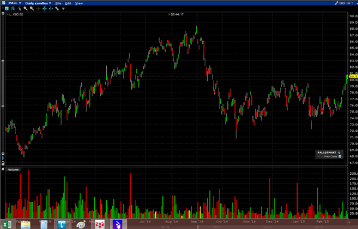Click the wrench icon in title bar
The height and width of the screenshot is (229, 358).
click(x=337, y=3)
